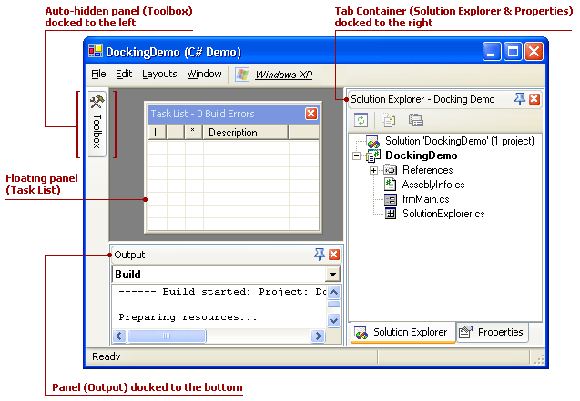Collapse the DockingDemo project node
Viewport: 580px width, 401px height.
coord(356,155)
